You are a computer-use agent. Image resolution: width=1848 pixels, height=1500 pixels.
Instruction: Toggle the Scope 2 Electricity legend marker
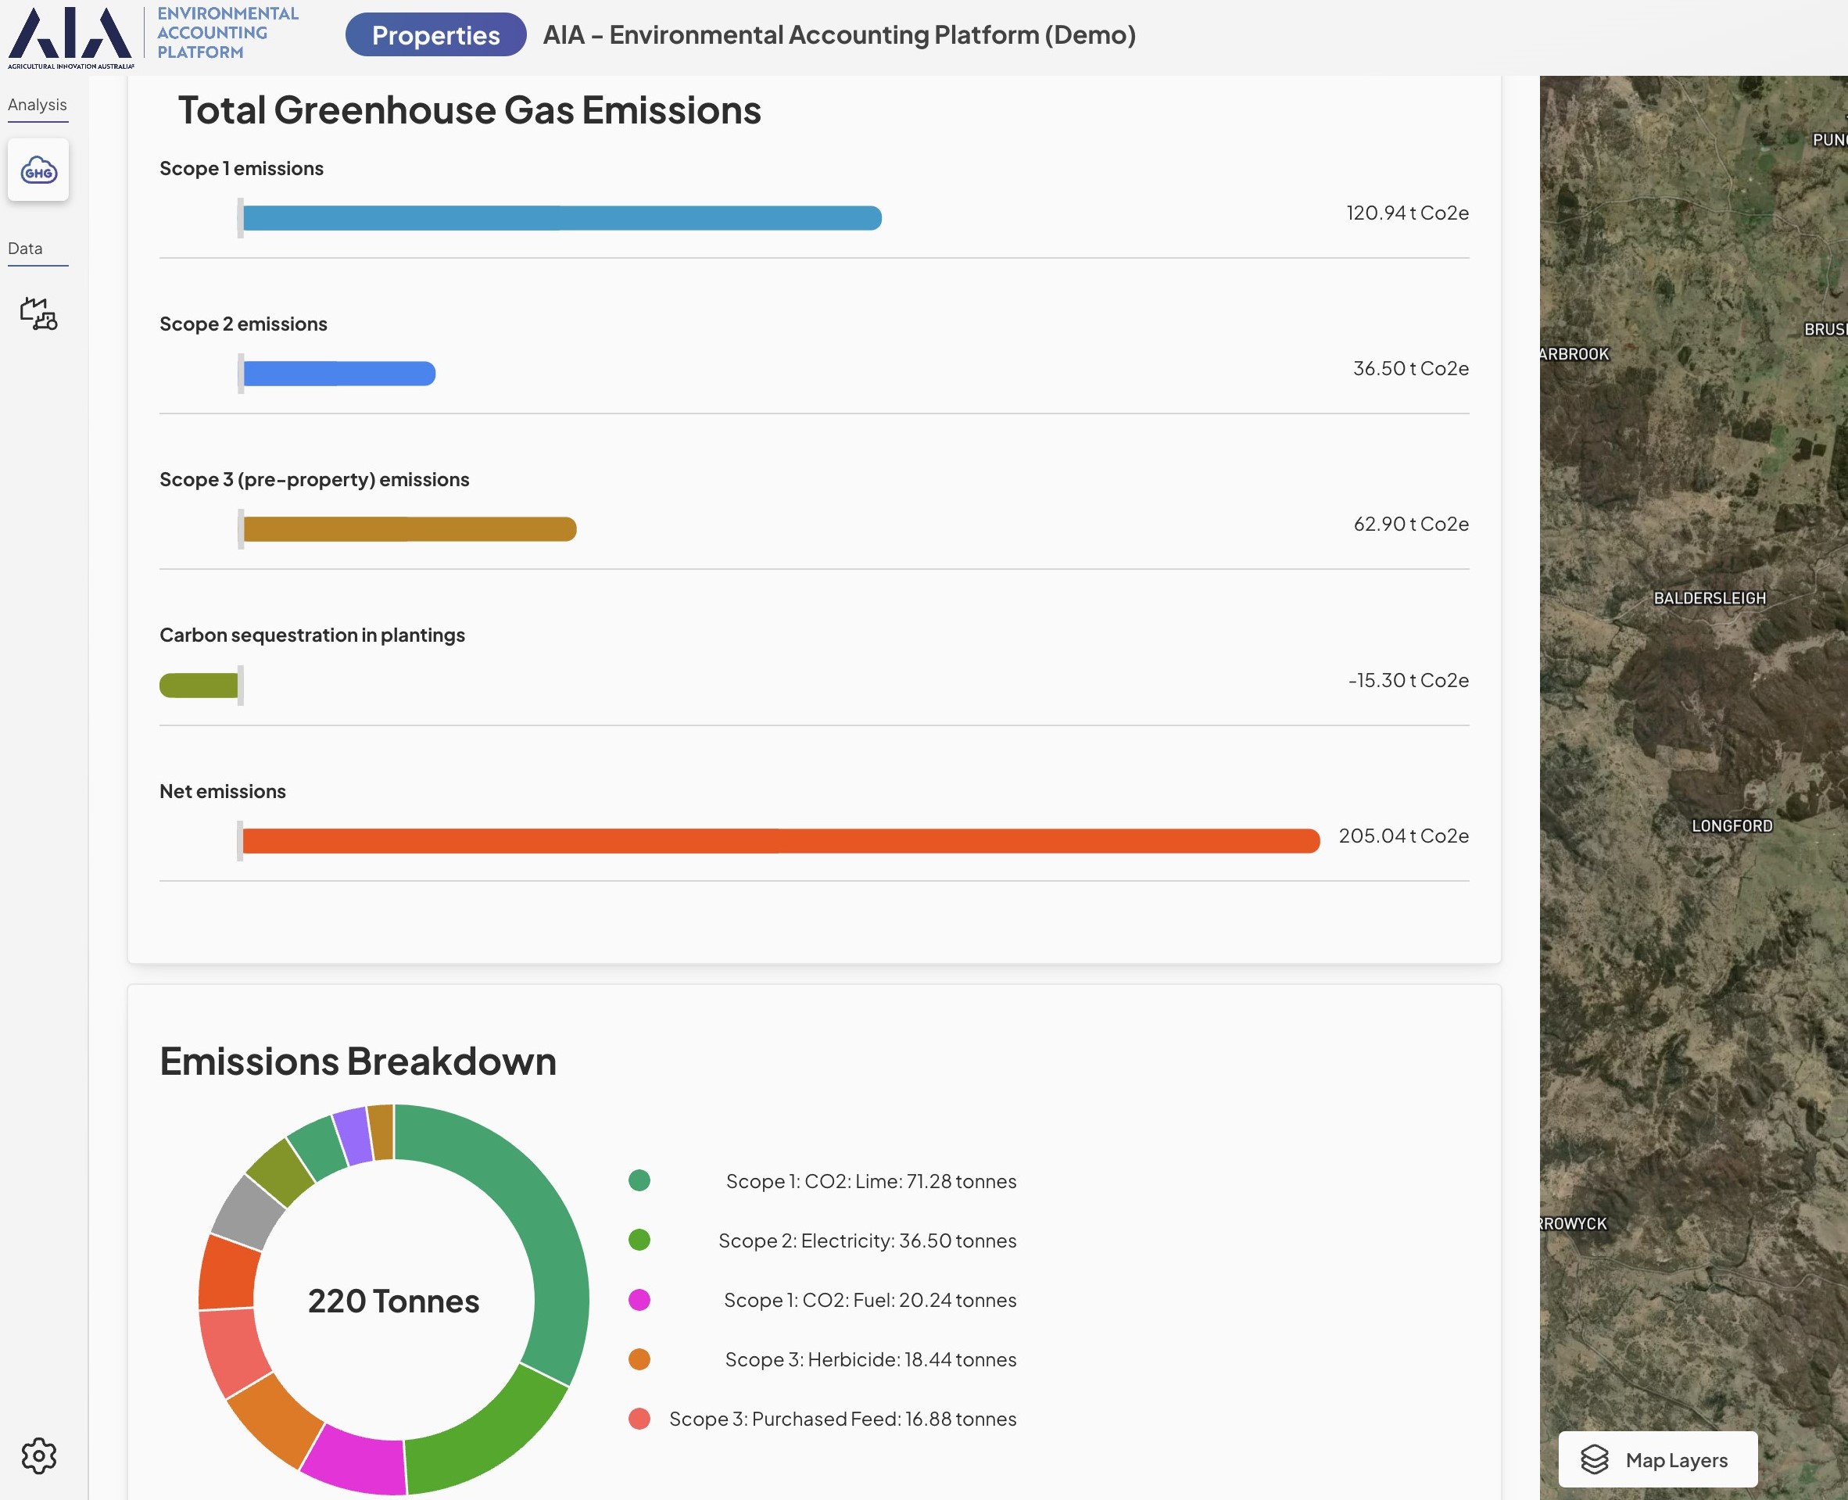tap(639, 1240)
